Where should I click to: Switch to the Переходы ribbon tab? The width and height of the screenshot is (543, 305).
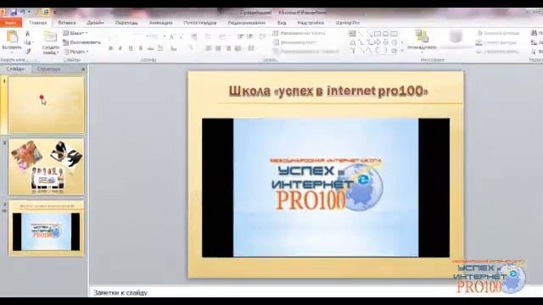(x=126, y=23)
